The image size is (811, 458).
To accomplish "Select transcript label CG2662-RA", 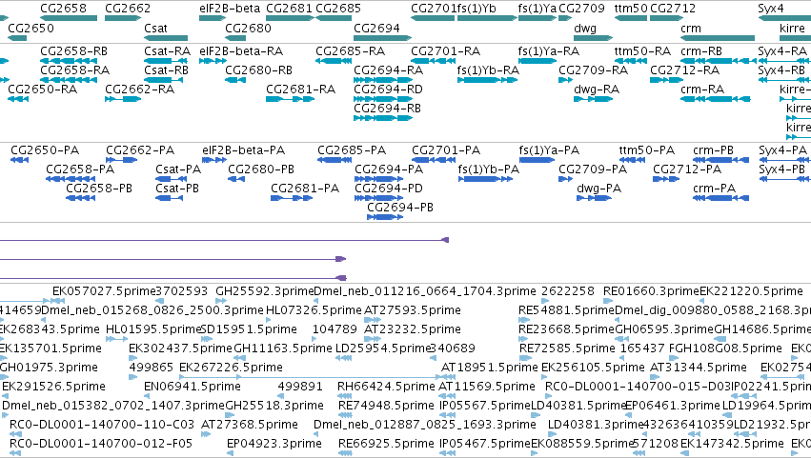I will 140,90.
